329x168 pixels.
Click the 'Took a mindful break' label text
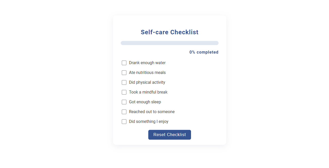pyautogui.click(x=148, y=92)
